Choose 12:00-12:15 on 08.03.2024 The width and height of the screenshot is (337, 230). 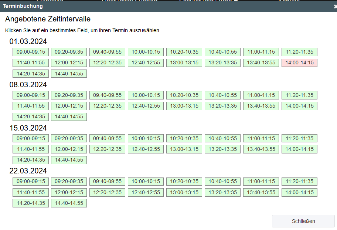pyautogui.click(x=69, y=106)
